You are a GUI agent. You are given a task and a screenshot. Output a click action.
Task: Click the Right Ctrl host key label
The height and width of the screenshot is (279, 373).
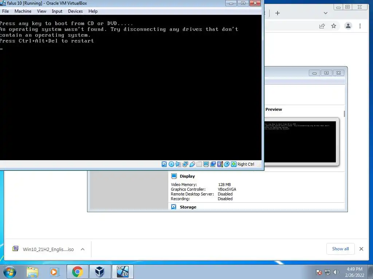246,164
